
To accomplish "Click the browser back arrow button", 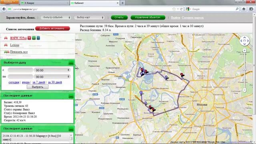I will [4, 9].
